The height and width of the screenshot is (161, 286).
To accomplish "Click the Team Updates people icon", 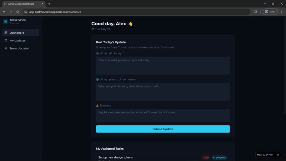I will [6, 48].
